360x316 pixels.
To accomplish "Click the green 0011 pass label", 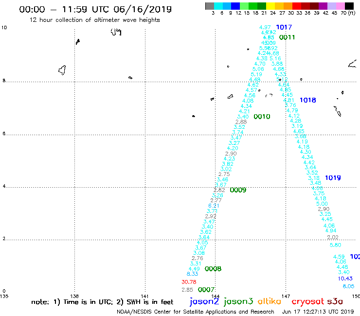I will [x=287, y=37].
